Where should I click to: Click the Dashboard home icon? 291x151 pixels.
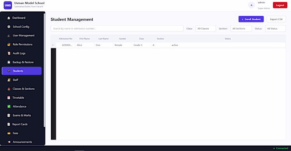click(x=9, y=18)
